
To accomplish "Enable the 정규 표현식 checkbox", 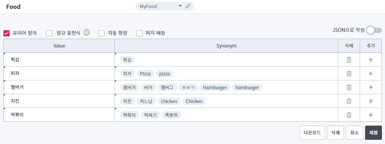I will (49, 33).
